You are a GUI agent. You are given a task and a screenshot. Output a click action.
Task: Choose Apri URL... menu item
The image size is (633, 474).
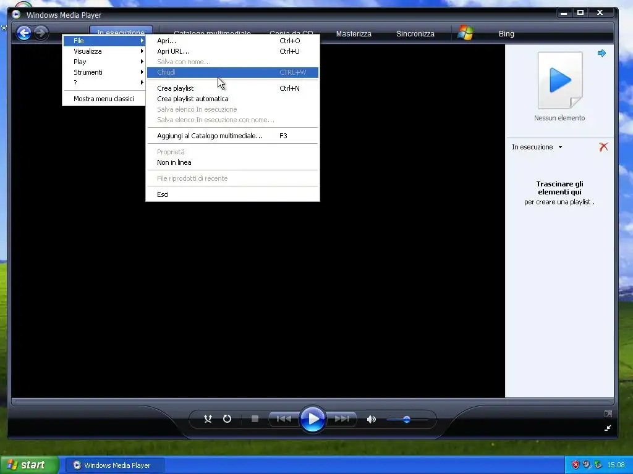coord(232,51)
